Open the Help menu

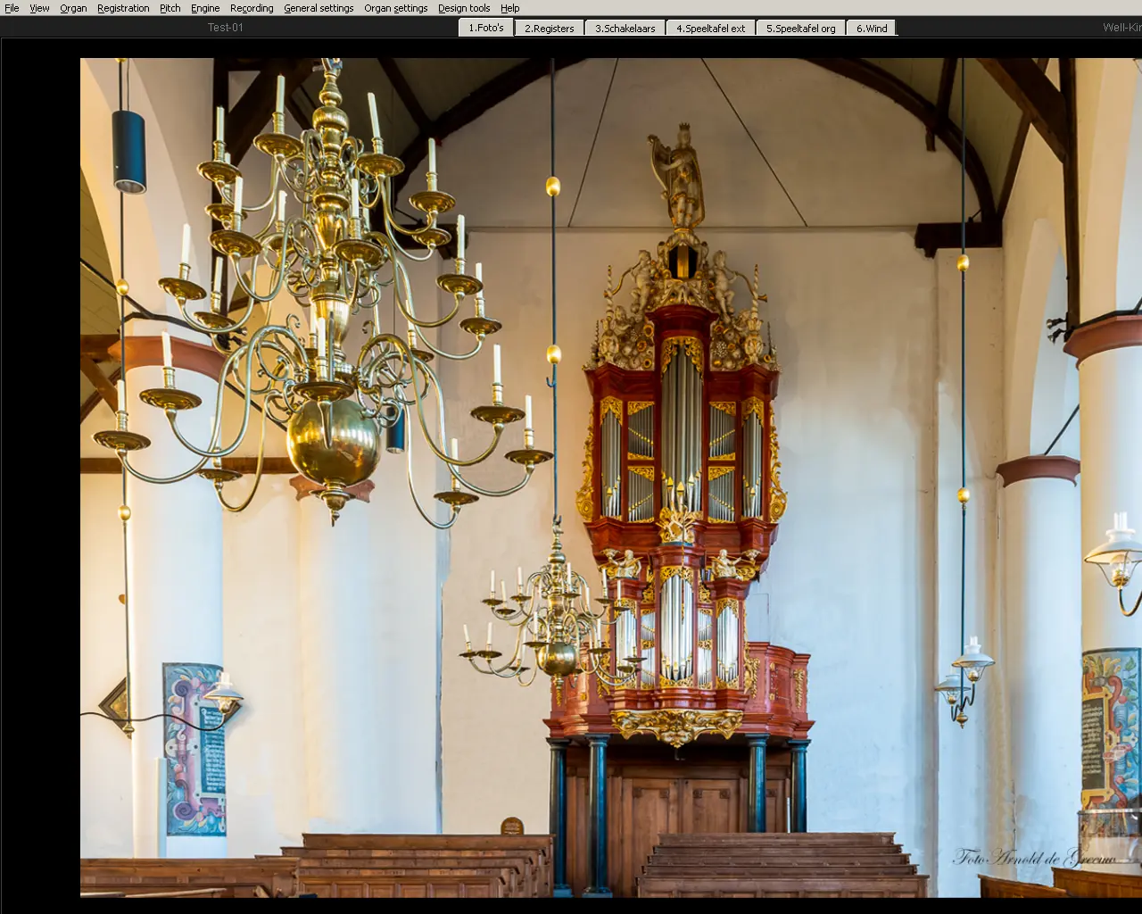509,8
